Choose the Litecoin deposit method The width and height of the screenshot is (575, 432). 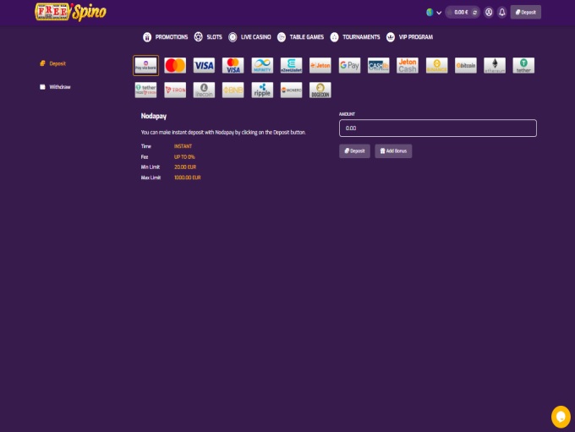point(204,90)
